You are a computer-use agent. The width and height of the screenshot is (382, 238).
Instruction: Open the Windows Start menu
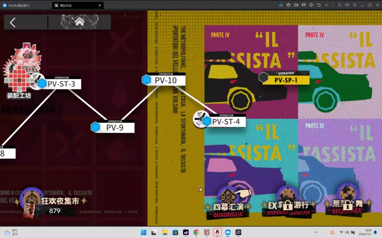click(x=144, y=232)
